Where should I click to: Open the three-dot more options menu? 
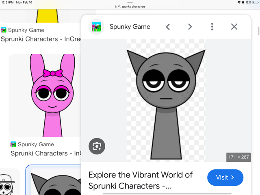coord(212,27)
